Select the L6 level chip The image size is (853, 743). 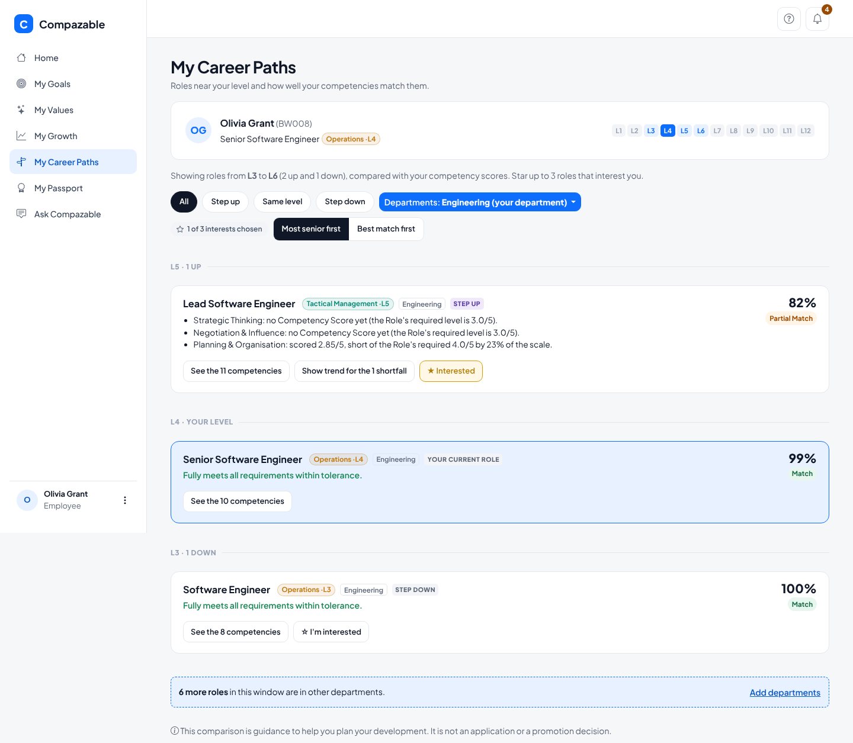pos(701,131)
